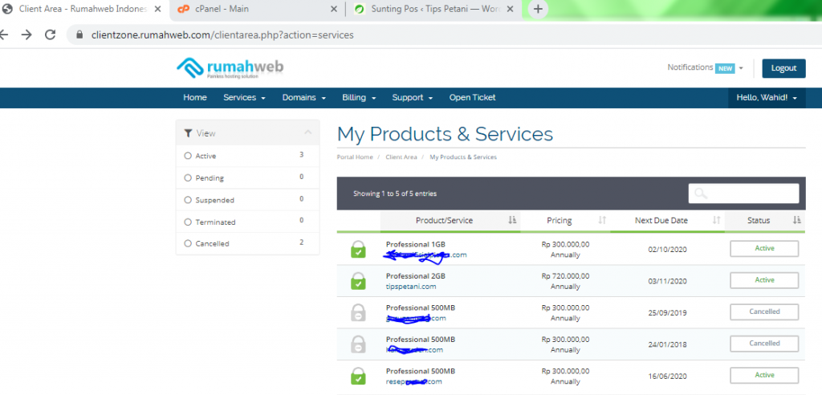Switch to the Client Area Rumahweb tab
The width and height of the screenshot is (822, 395).
[83, 9]
